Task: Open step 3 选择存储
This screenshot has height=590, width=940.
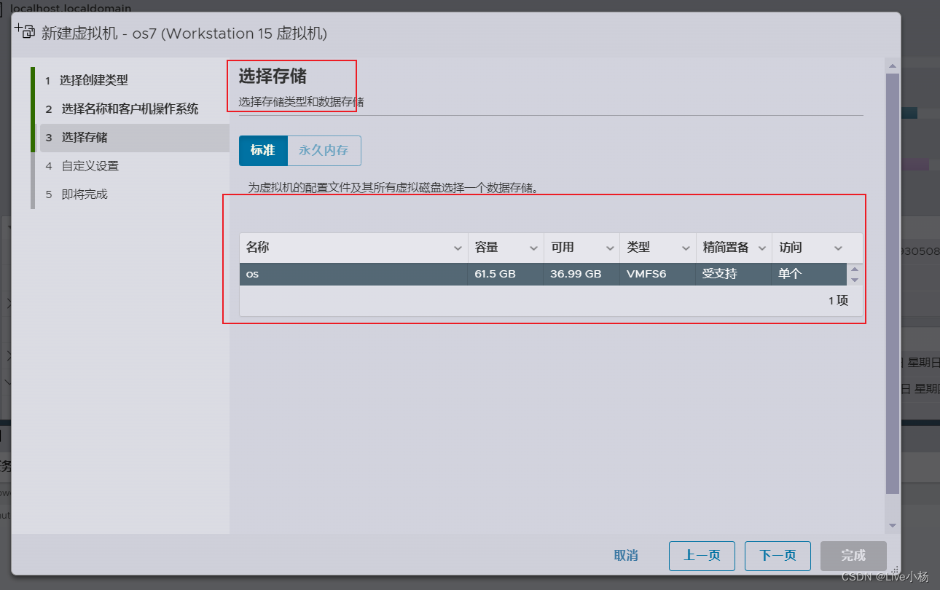Action: tap(134, 138)
